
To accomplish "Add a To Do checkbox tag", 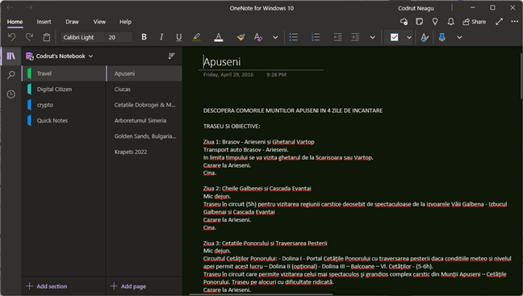I will point(394,37).
